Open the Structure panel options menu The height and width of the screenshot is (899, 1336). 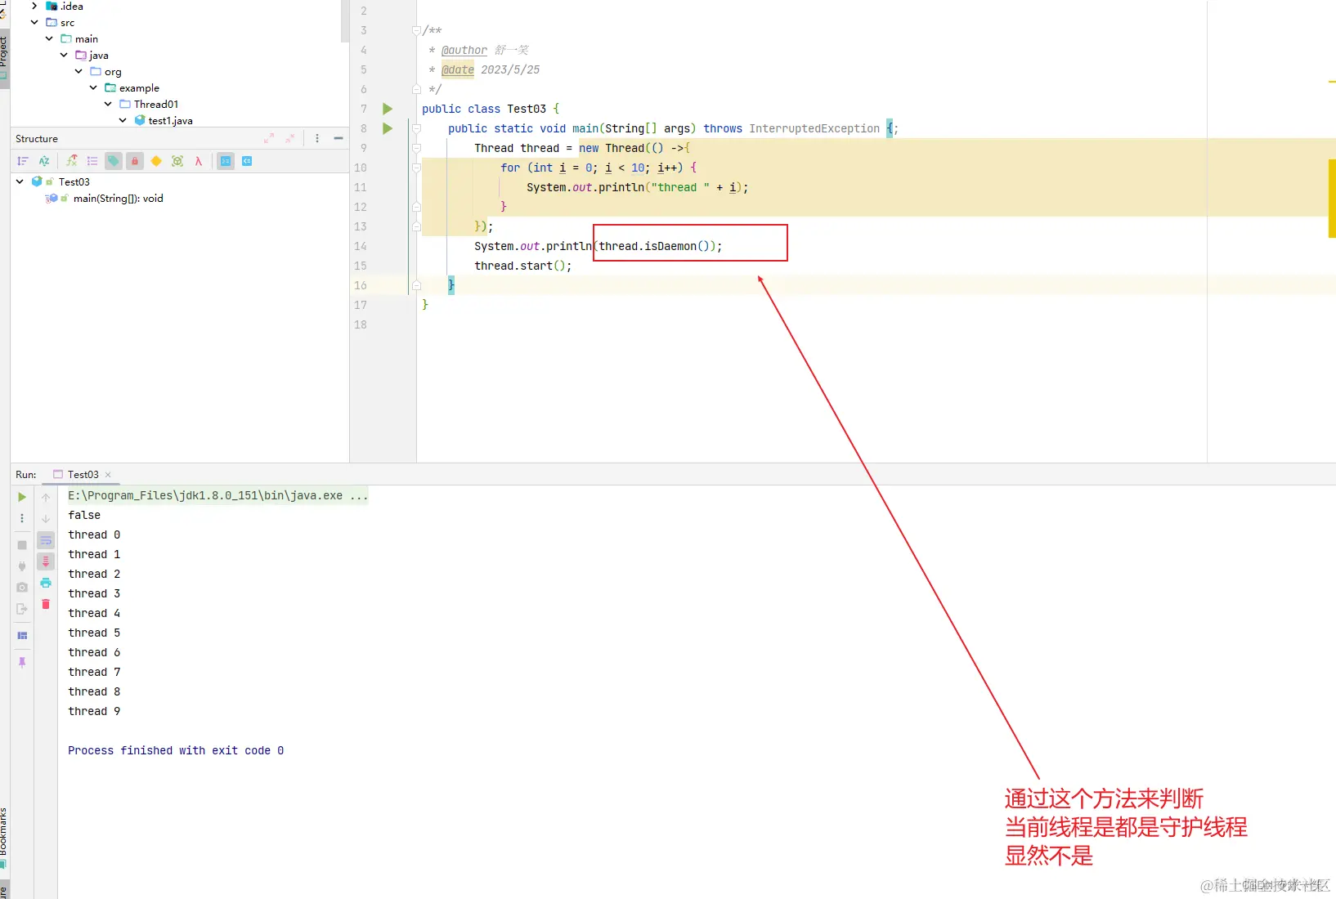click(x=317, y=138)
